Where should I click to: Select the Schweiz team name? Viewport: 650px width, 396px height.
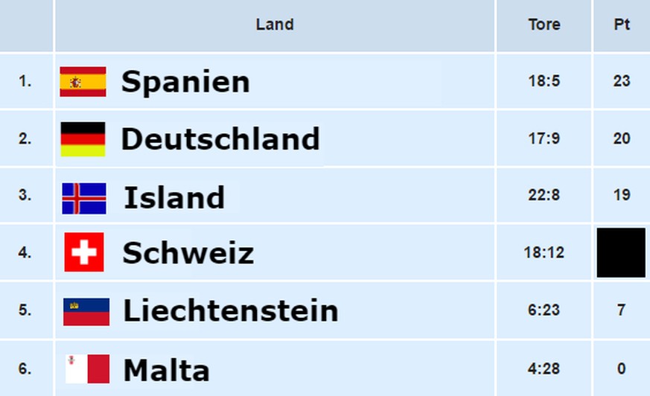coord(188,252)
